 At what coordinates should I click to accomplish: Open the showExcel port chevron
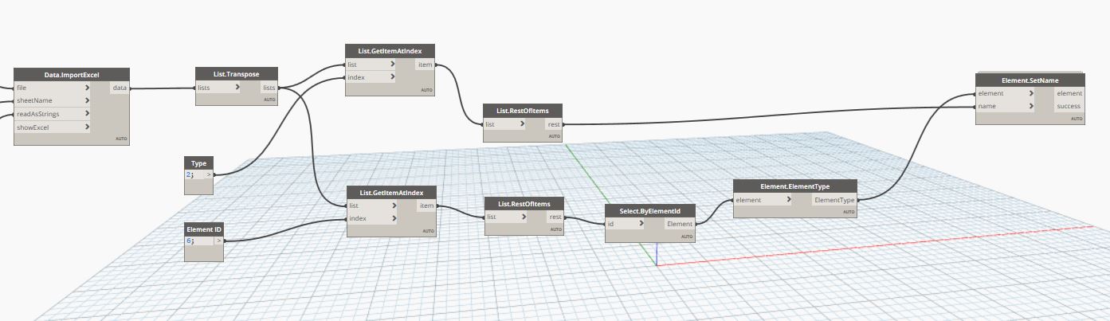point(86,127)
